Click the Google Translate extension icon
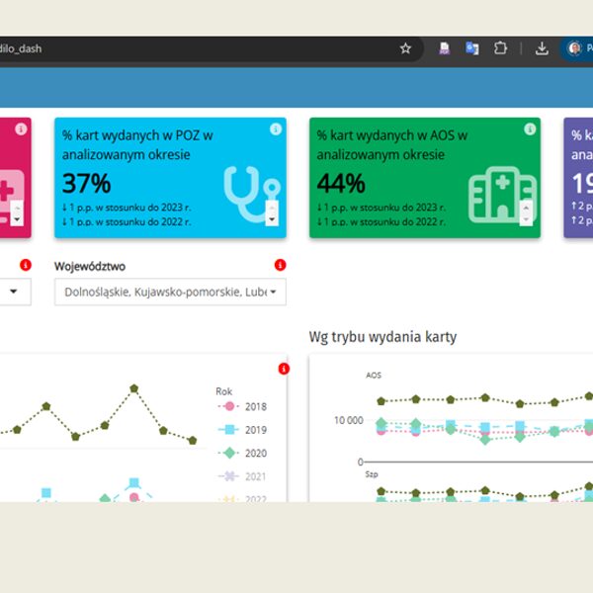This screenshot has width=593, height=593. coord(472,48)
